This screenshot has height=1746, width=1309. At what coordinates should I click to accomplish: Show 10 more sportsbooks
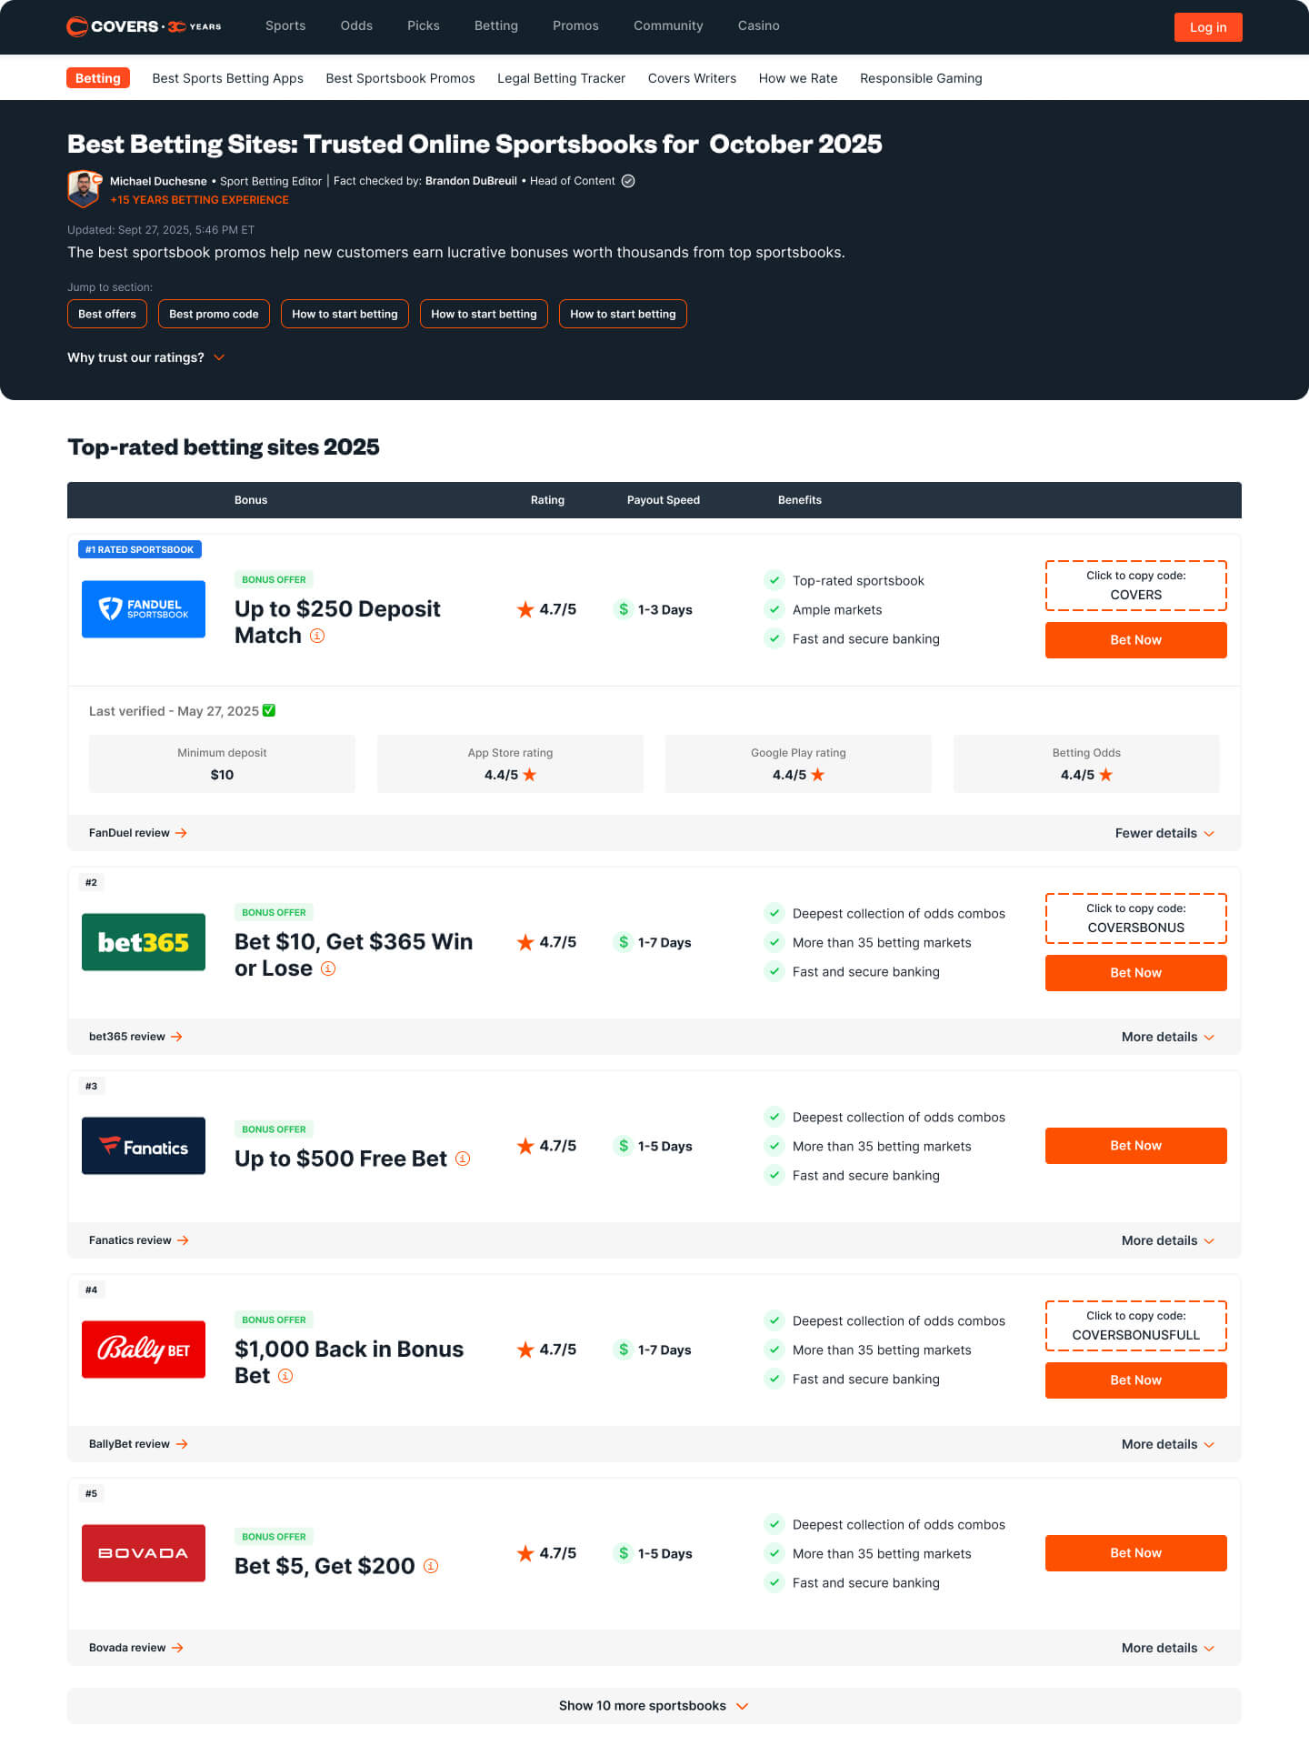point(654,1706)
